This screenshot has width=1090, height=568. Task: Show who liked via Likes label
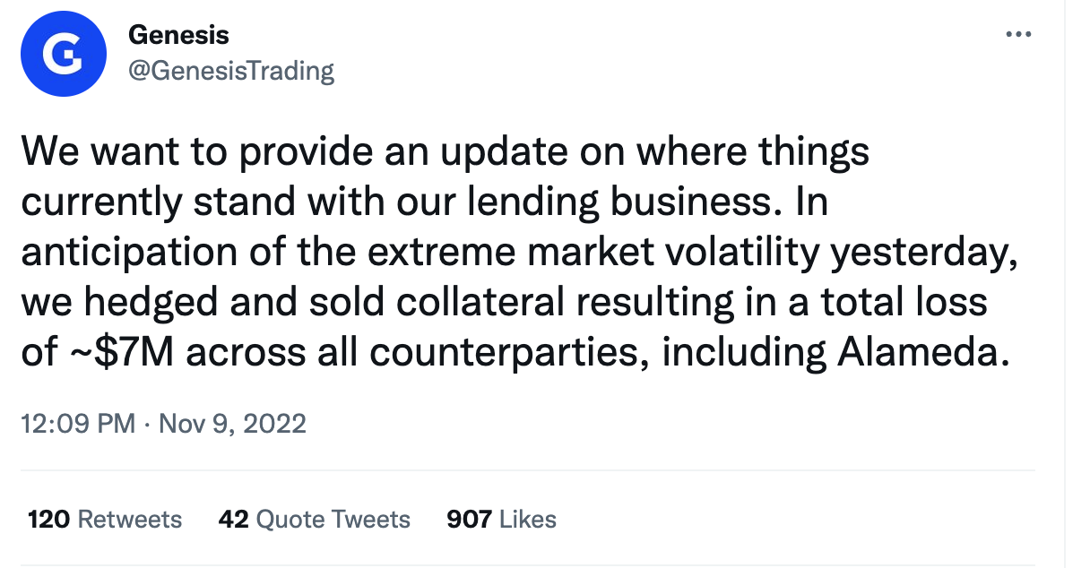(527, 519)
